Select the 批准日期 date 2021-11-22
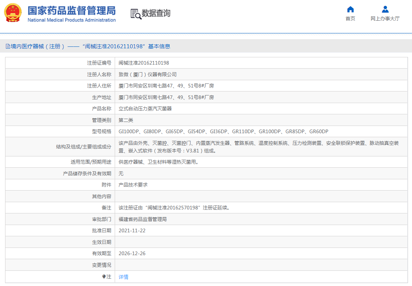This screenshot has width=412, height=286. (x=132, y=230)
